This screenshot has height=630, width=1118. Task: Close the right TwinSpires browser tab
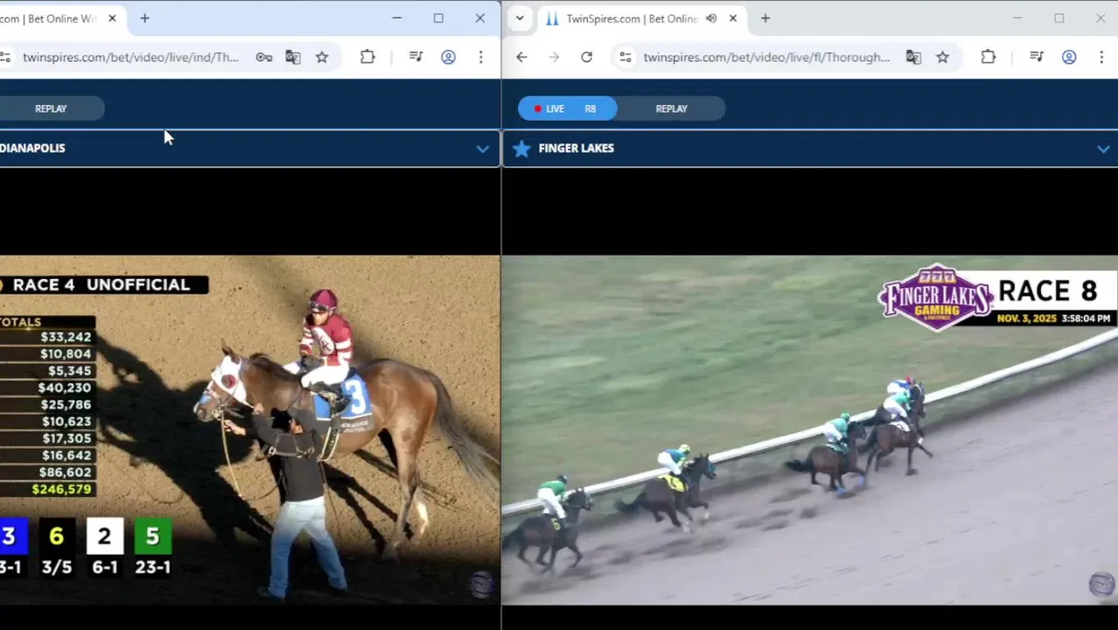point(733,18)
